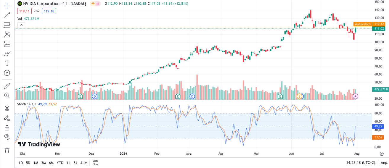389x168 pixels.
Task: Select the brush drawing tool
Action: [7, 54]
